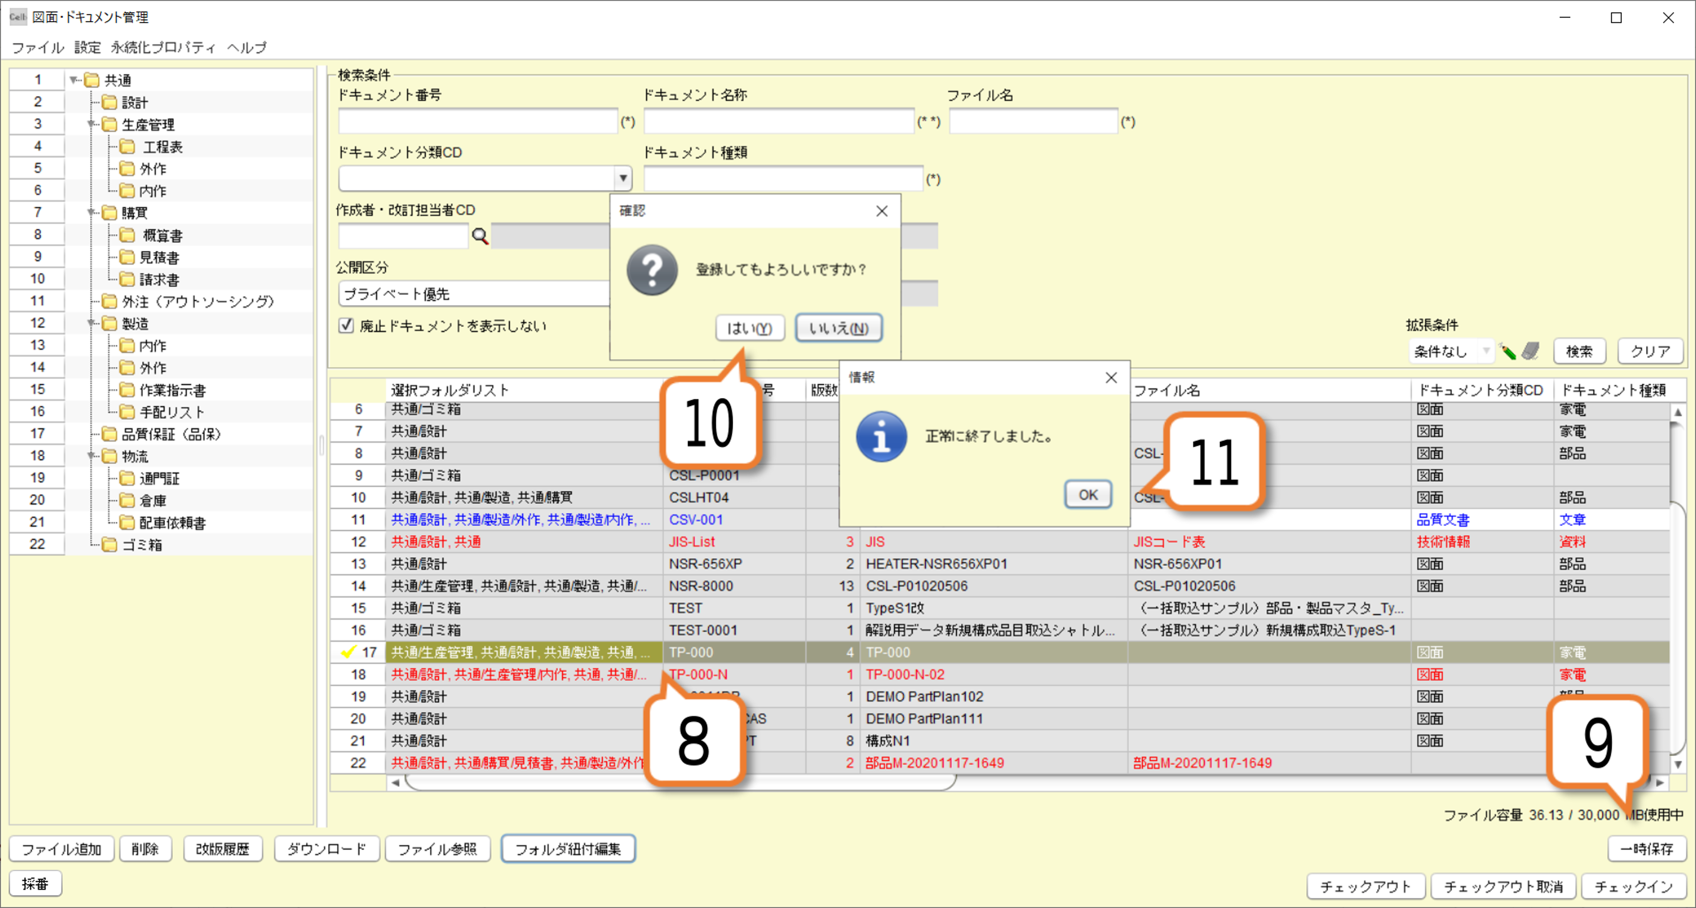1696x908 pixels.
Task: Click the ファイル参照 button
Action: (x=437, y=849)
